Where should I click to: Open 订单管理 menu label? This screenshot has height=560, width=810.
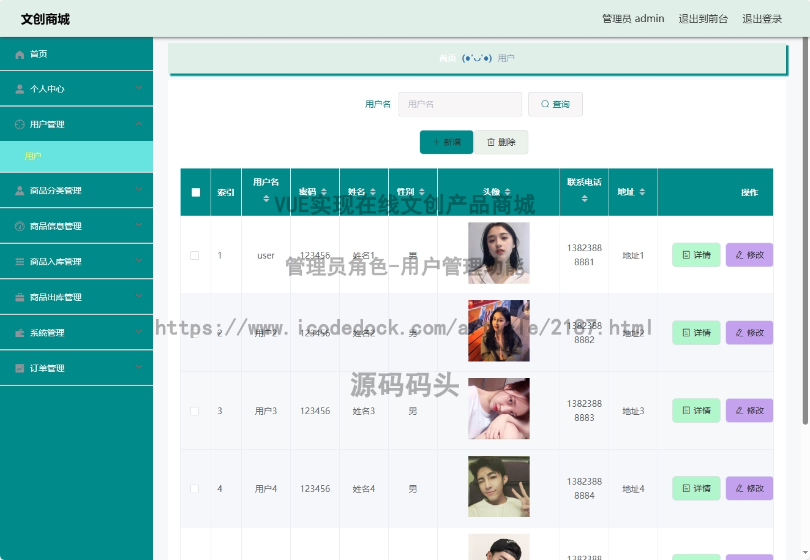47,368
